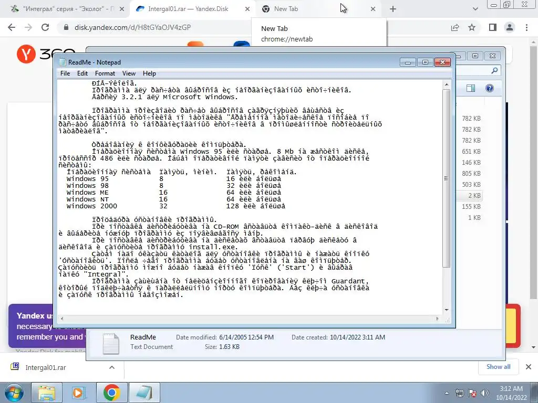This screenshot has width=538, height=403.
Task: Maximize the ReadMe Notepad window
Action: click(425, 62)
